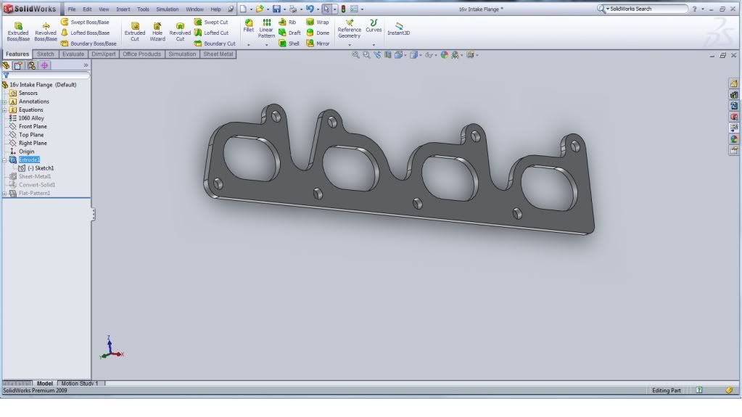Open Reference Geometry tools
Image resolution: width=742 pixels, height=417 pixels.
click(x=349, y=28)
